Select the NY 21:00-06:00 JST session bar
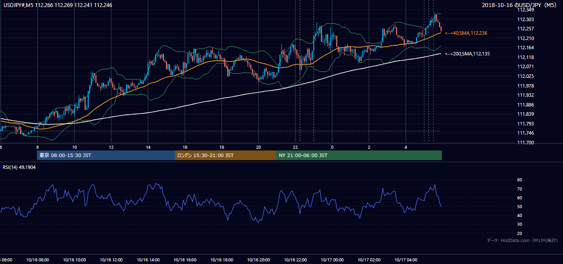The width and height of the screenshot is (563, 264). click(359, 155)
